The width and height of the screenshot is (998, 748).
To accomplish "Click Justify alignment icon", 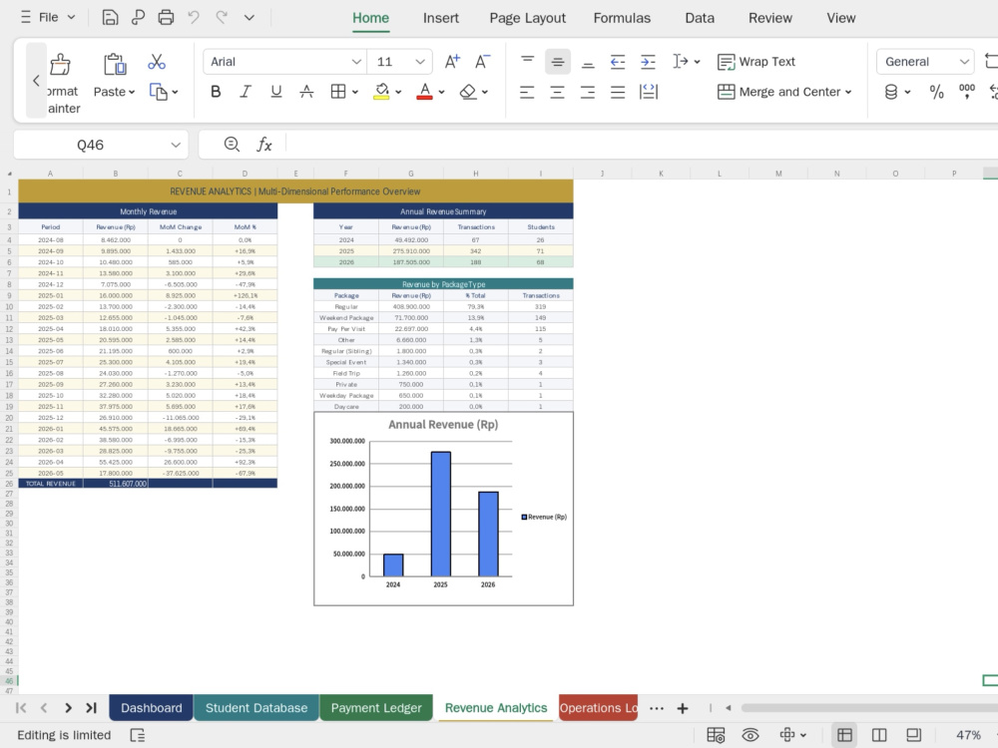I will [x=618, y=92].
